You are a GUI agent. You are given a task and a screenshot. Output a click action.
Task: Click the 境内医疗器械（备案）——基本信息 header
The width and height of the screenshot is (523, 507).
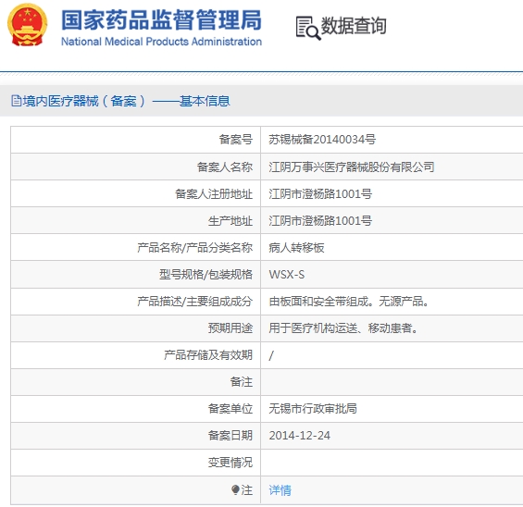click(120, 101)
